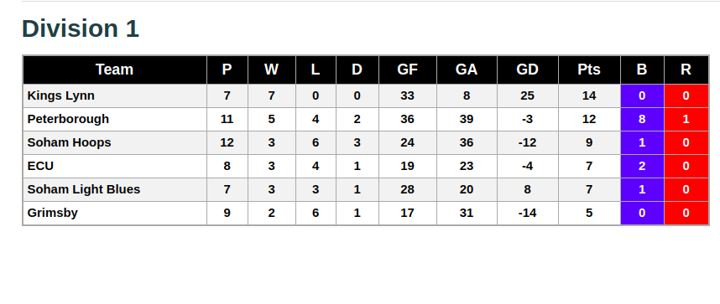Click Kings Lynn's points value 14
720x304 pixels.
click(x=589, y=95)
